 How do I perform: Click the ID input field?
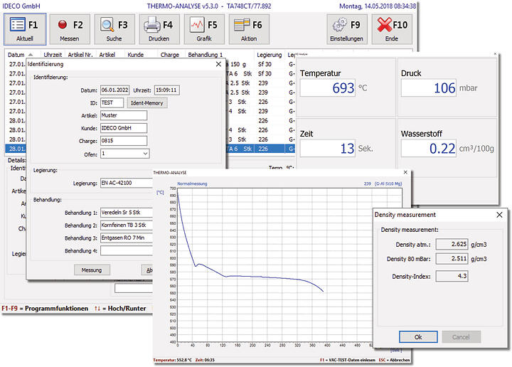[112, 103]
